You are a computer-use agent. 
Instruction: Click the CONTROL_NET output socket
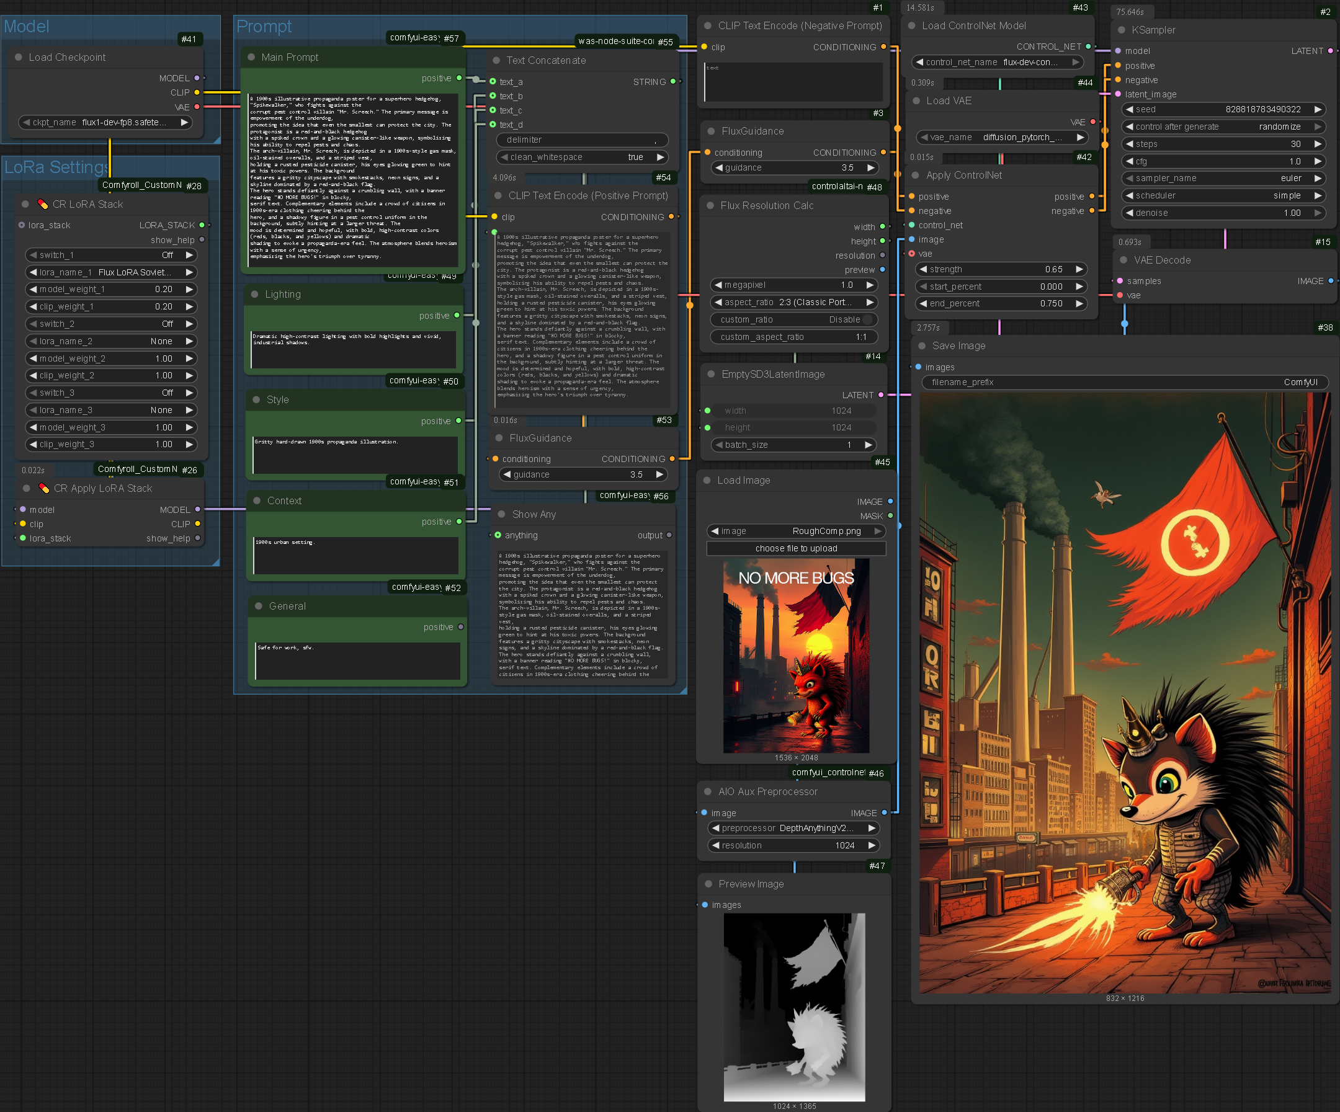(1088, 47)
